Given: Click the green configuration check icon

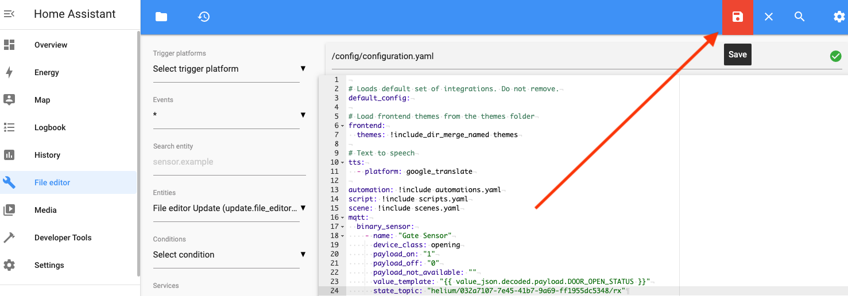Looking at the screenshot, I should coord(835,56).
